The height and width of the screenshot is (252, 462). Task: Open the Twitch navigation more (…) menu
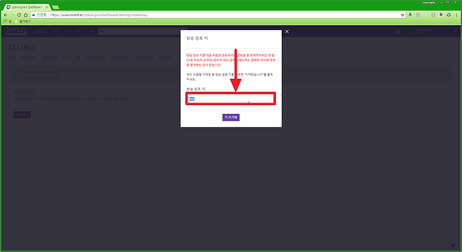(91, 31)
